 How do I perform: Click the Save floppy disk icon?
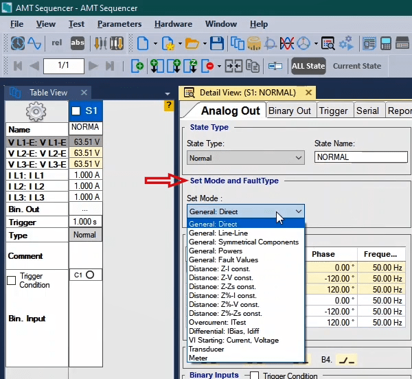coord(217,44)
